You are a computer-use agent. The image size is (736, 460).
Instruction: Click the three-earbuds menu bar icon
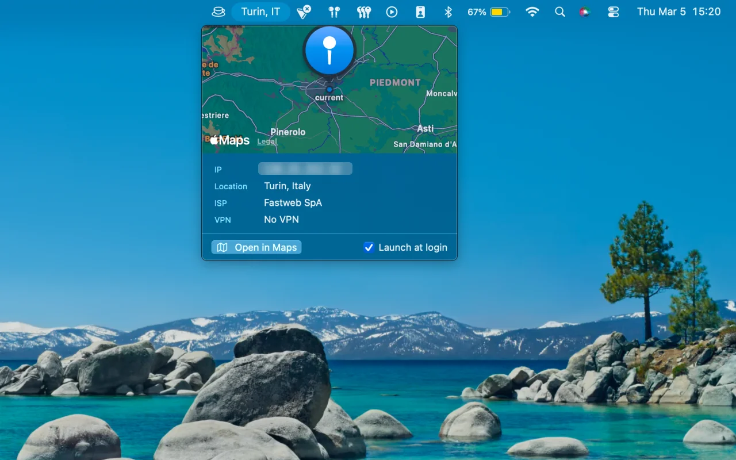(364, 11)
